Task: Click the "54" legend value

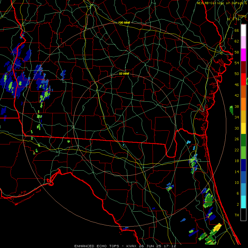Action: pyautogui.click(x=237, y=63)
